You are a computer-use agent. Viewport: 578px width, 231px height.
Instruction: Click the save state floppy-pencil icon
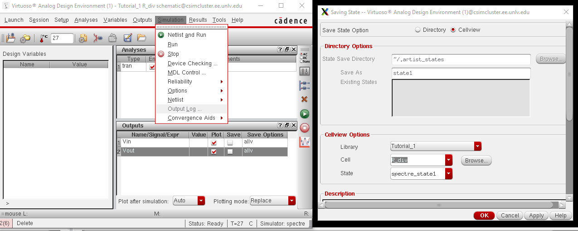point(127,38)
